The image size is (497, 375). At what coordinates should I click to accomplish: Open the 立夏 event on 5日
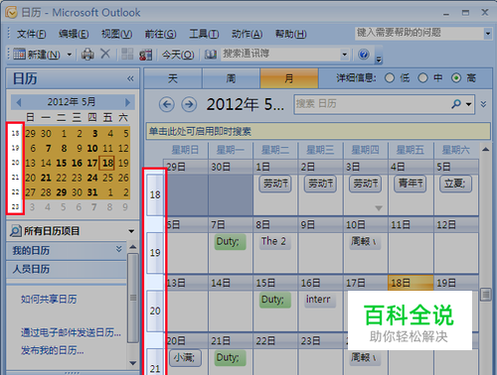(455, 184)
